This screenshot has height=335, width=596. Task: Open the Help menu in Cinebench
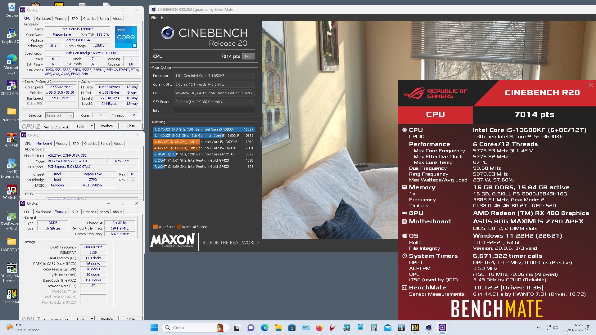[x=165, y=18]
